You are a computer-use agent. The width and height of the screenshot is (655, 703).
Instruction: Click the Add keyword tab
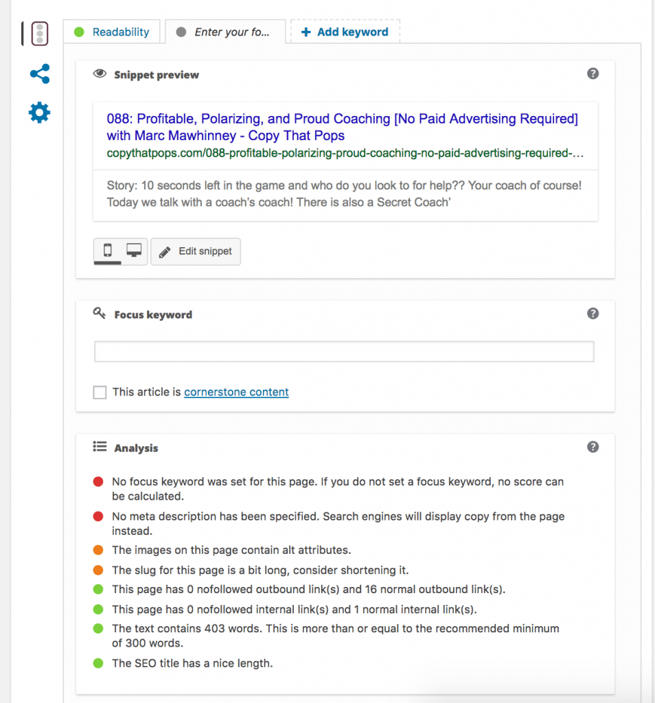click(x=345, y=31)
